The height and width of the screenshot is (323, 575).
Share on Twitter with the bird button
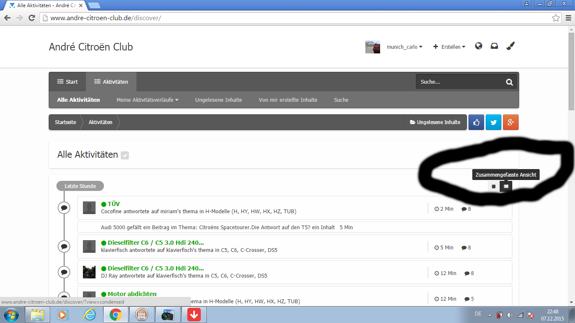pos(493,122)
